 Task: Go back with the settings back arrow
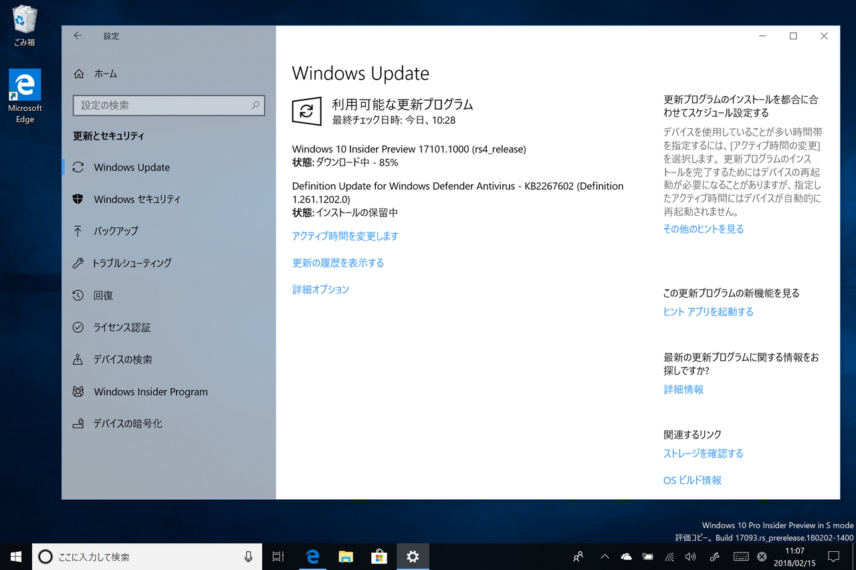tap(78, 35)
